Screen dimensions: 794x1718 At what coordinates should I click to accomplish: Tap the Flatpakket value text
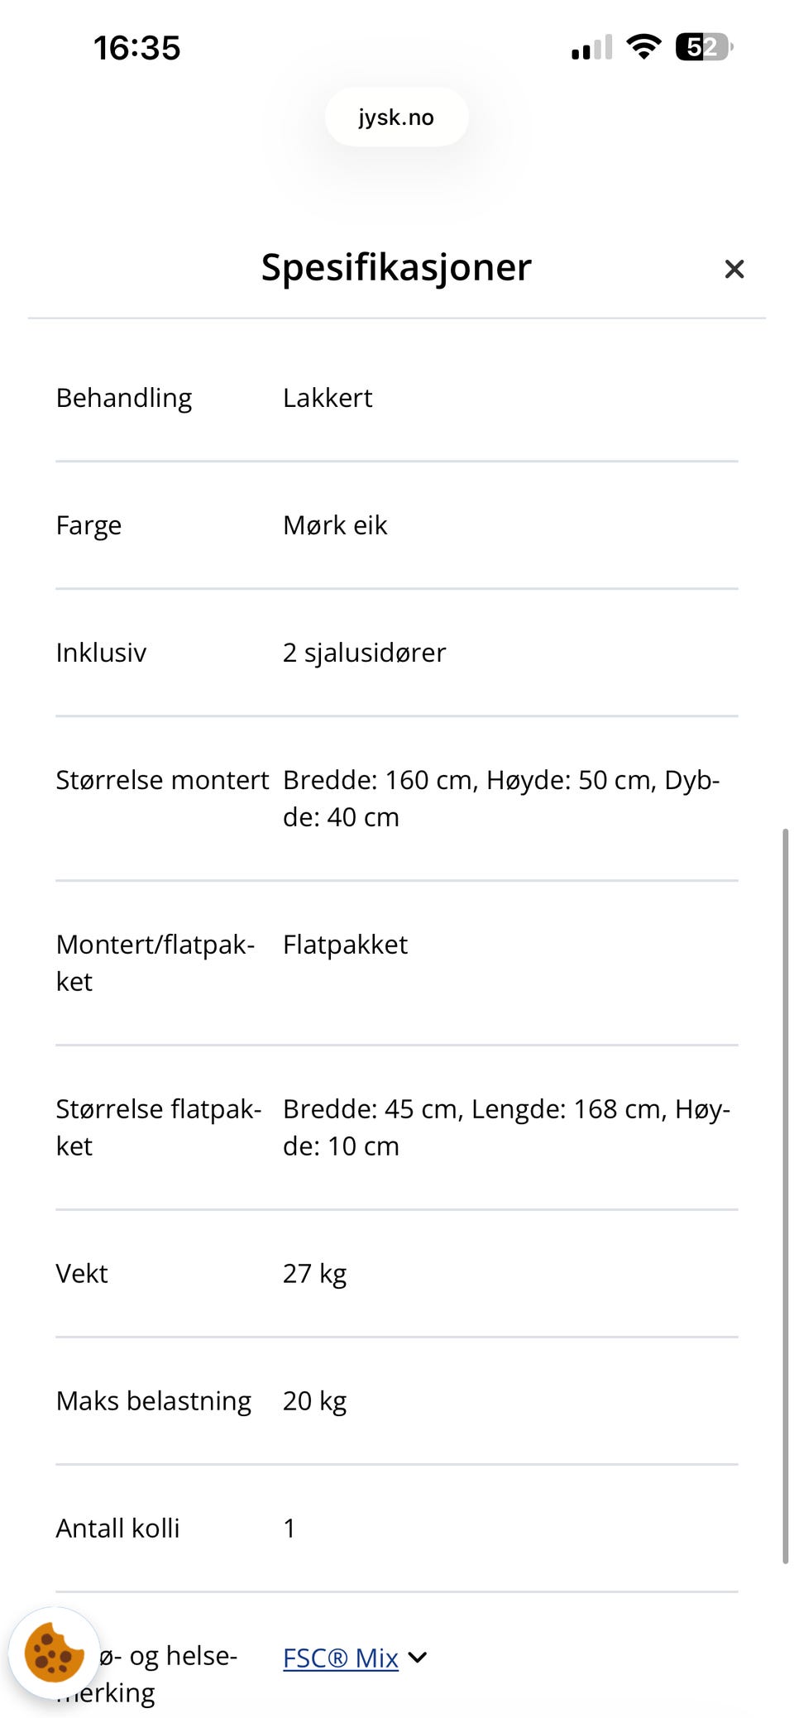pos(345,945)
